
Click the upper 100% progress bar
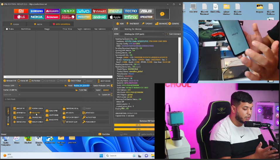coord(134,125)
